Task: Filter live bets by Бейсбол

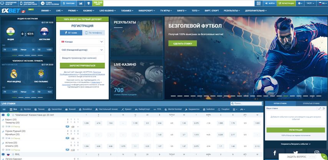Action: coord(209,109)
